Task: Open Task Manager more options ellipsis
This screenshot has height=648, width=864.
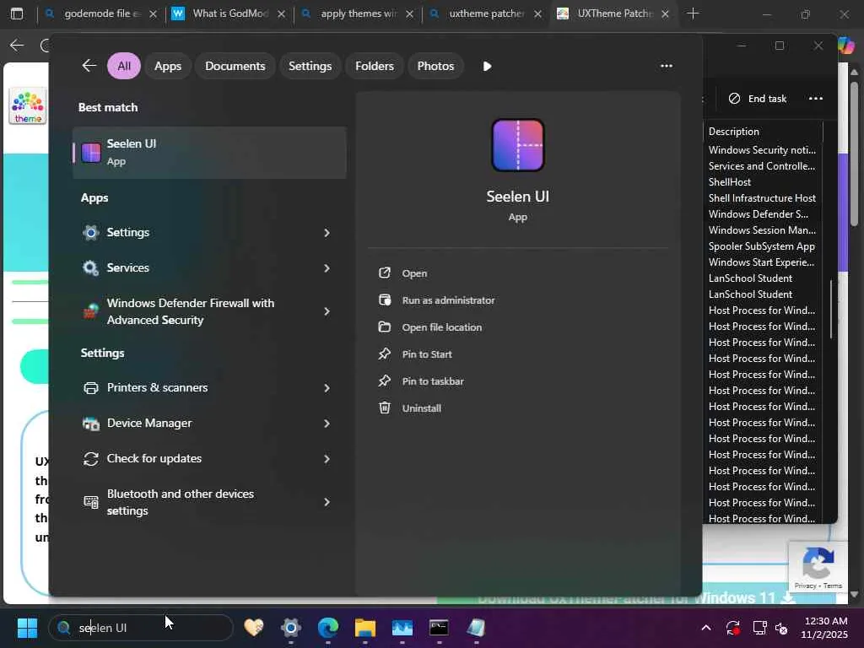Action: [816, 99]
